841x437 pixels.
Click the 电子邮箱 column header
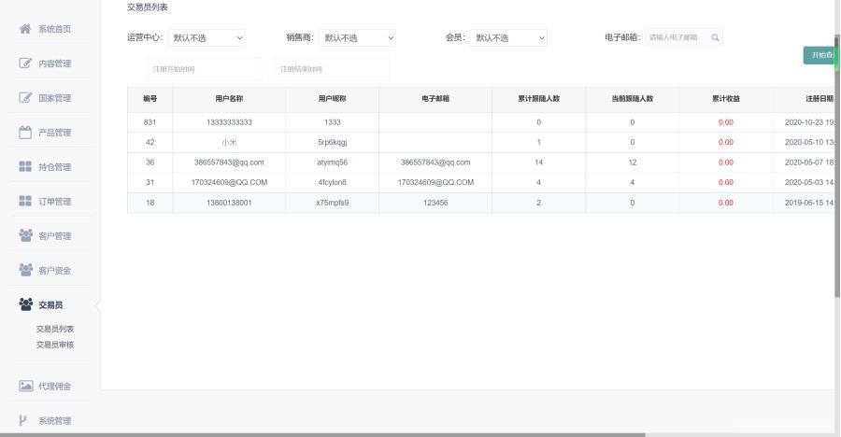coord(435,99)
